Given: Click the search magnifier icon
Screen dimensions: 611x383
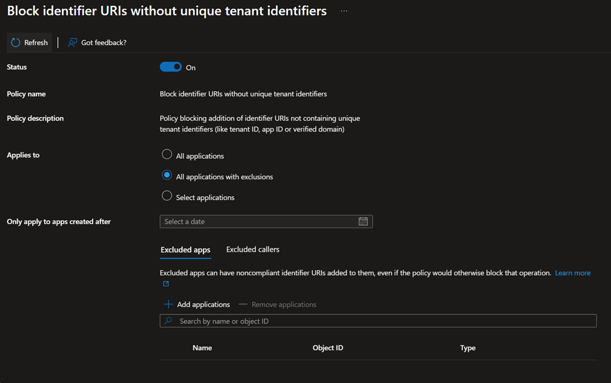Looking at the screenshot, I should pos(169,321).
